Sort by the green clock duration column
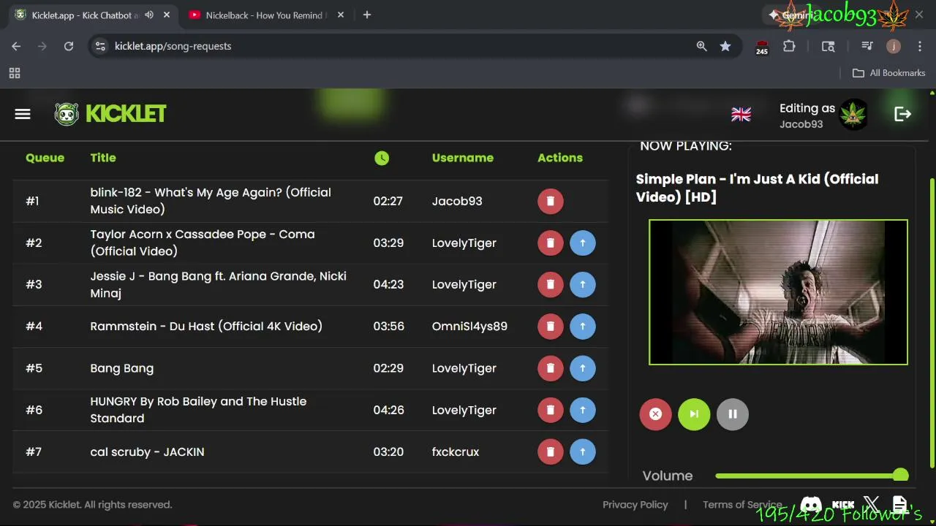 click(x=382, y=158)
